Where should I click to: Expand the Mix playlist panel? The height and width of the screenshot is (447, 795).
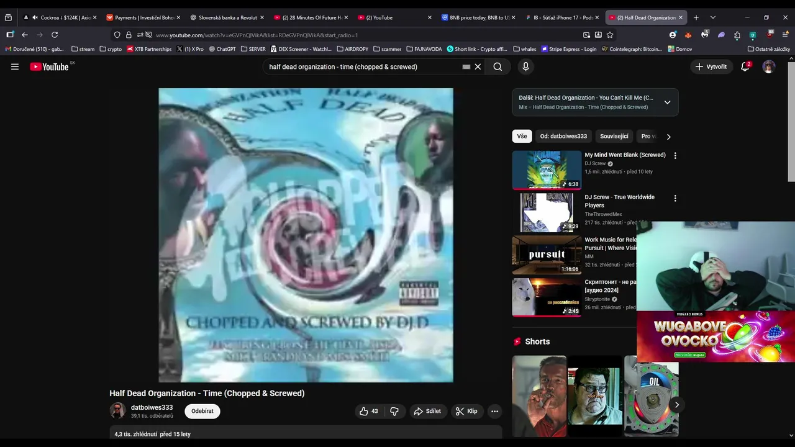(x=667, y=102)
